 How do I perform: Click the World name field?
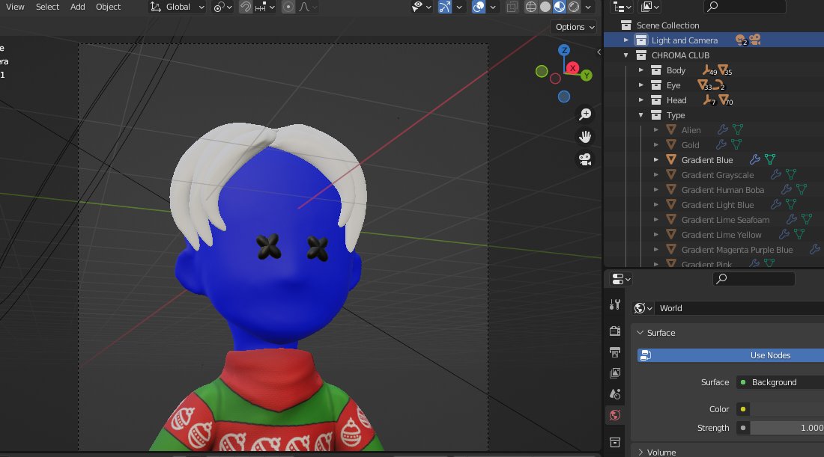pyautogui.click(x=739, y=308)
